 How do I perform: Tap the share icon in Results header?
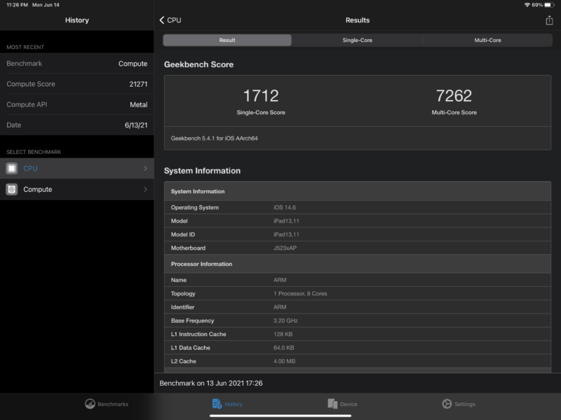(x=549, y=20)
